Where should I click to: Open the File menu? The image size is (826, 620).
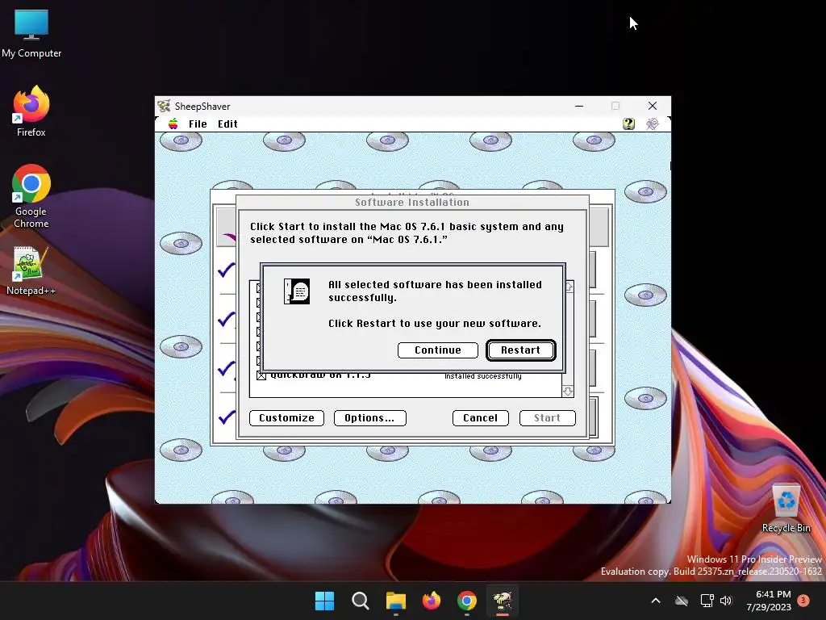[x=198, y=124]
